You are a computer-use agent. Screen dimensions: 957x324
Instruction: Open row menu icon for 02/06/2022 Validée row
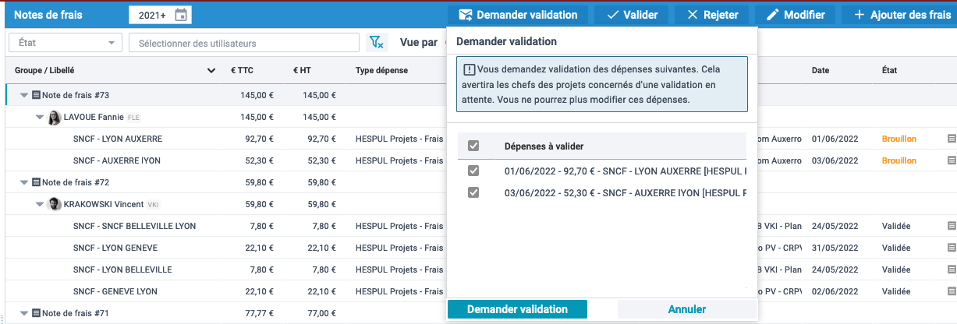tap(952, 291)
